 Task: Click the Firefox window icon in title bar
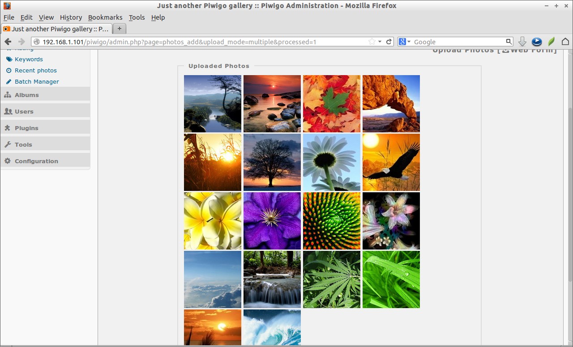coord(7,6)
